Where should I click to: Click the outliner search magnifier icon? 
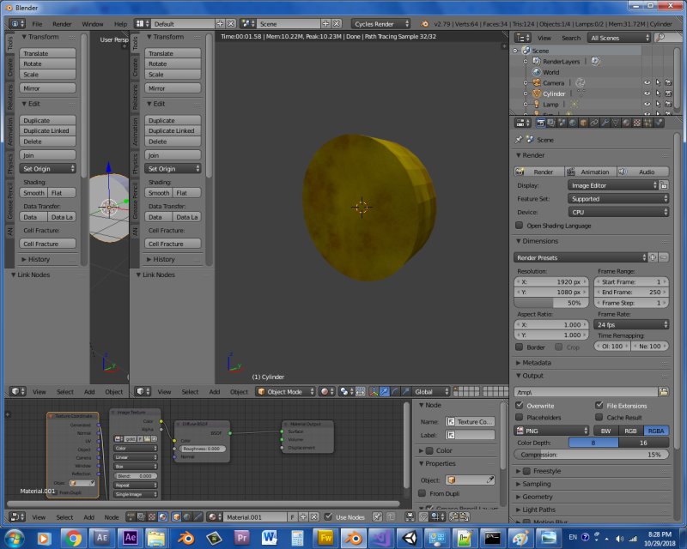pyautogui.click(x=660, y=38)
